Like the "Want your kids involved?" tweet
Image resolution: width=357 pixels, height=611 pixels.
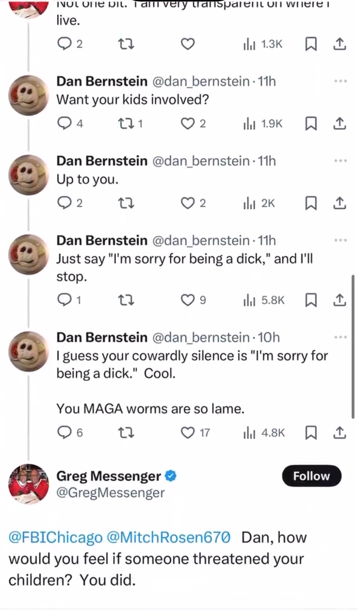click(187, 124)
